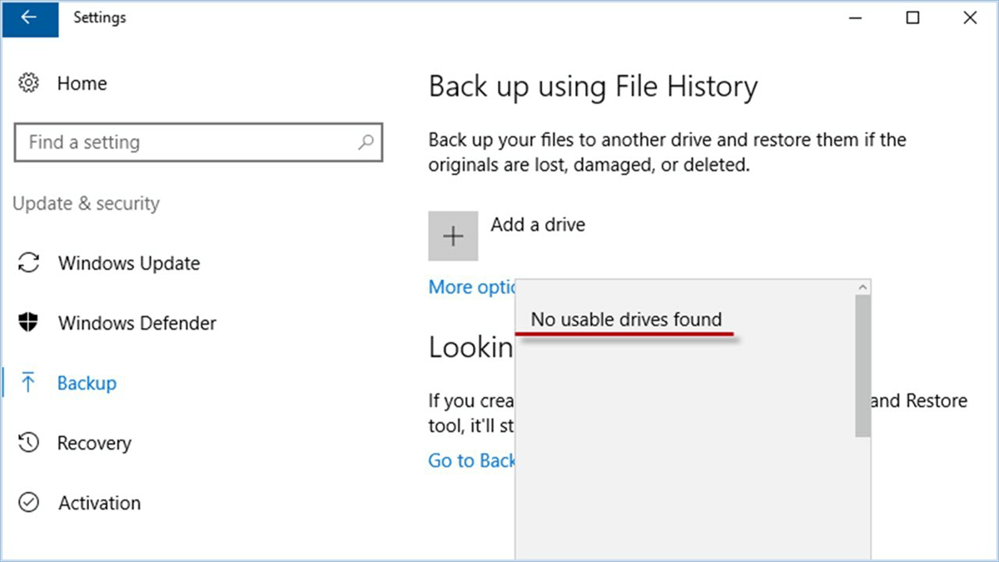Open the Home text label in sidebar
This screenshot has height=562, width=999.
point(82,83)
